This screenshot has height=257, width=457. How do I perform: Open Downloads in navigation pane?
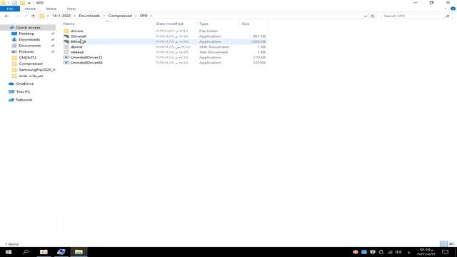point(29,39)
